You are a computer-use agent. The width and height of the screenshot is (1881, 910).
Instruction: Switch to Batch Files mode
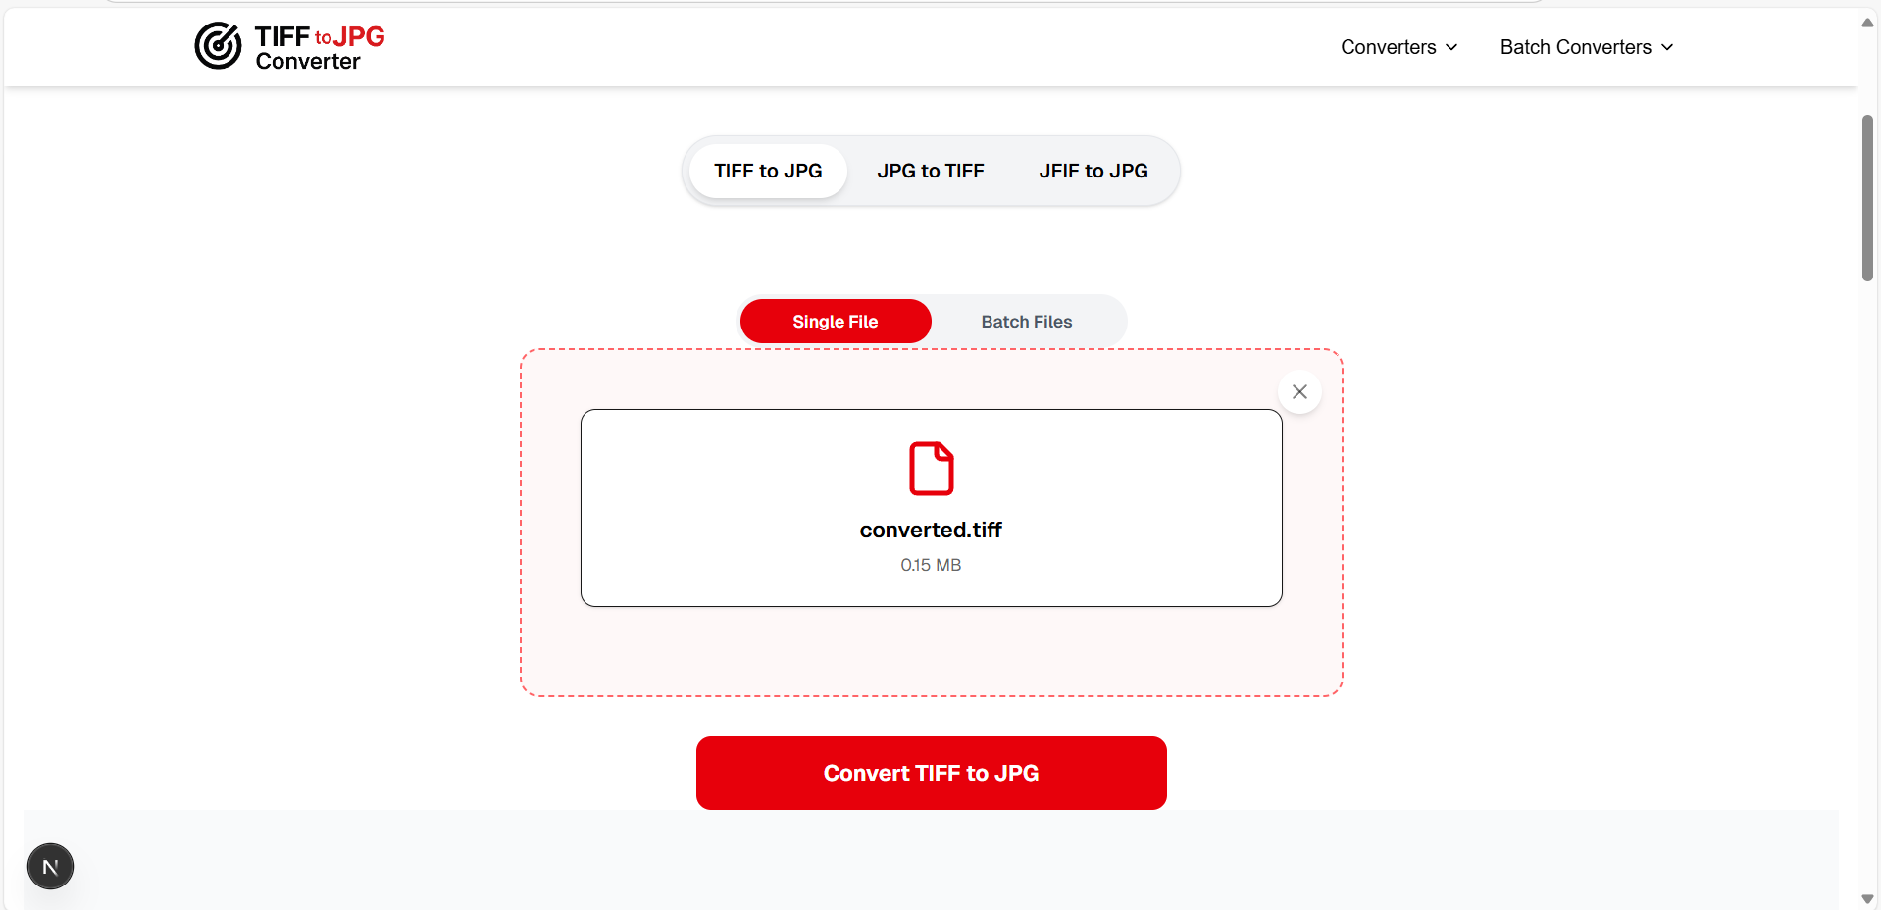[x=1026, y=321]
